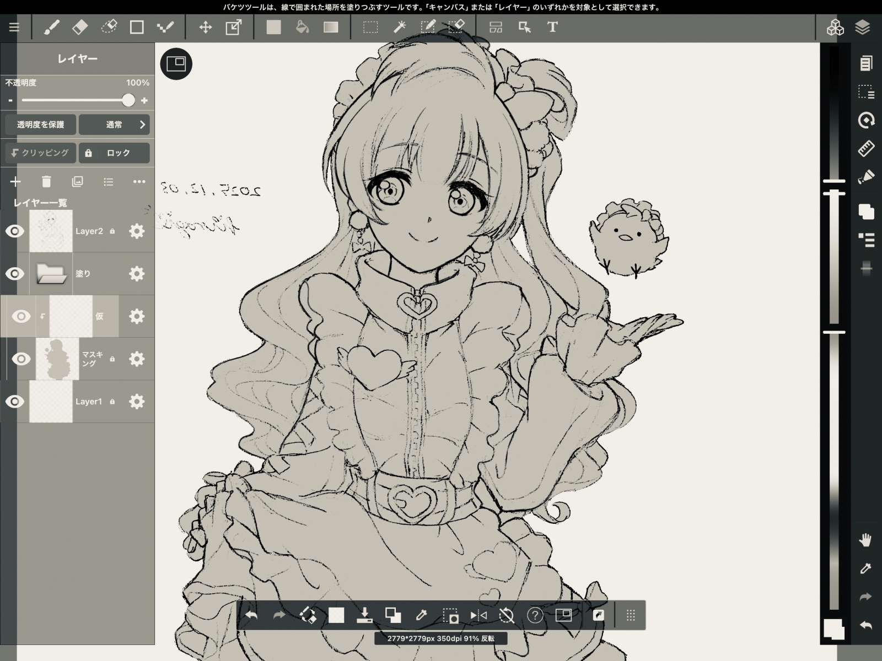Viewport: 882px width, 661px height.
Task: Hide the Layer1 layer
Action: tap(15, 402)
